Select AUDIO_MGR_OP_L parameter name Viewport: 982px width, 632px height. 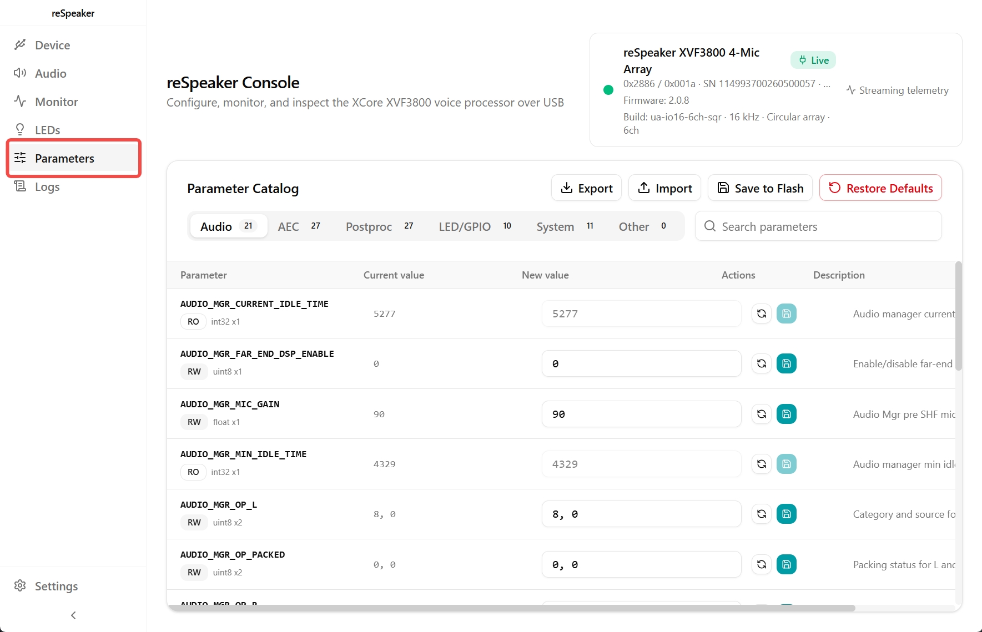click(219, 504)
